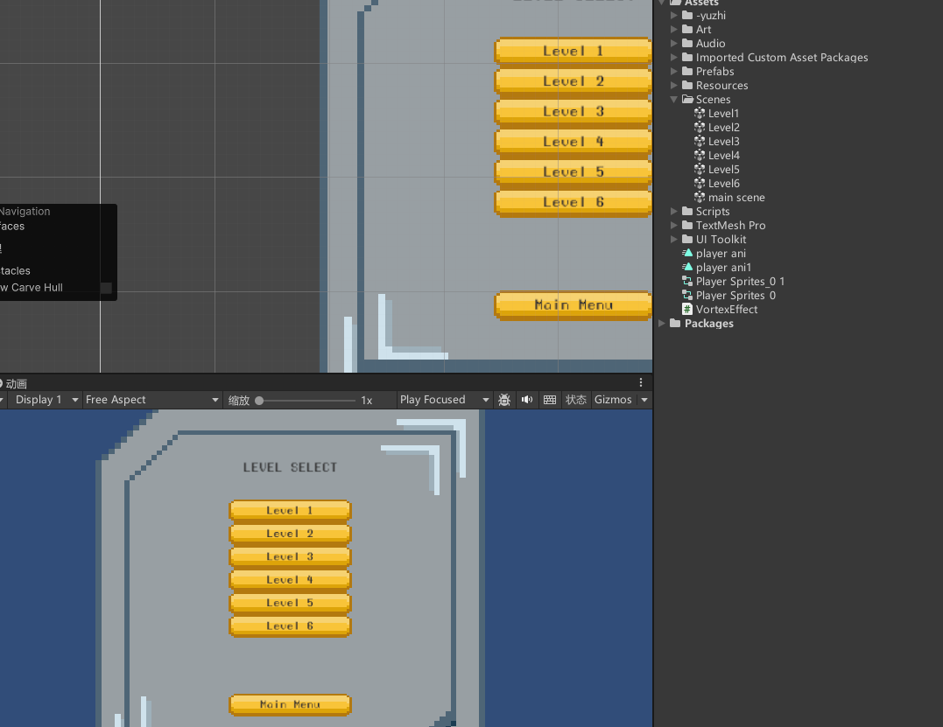Click the -yuzhi folder icon
The image size is (943, 727).
click(687, 15)
